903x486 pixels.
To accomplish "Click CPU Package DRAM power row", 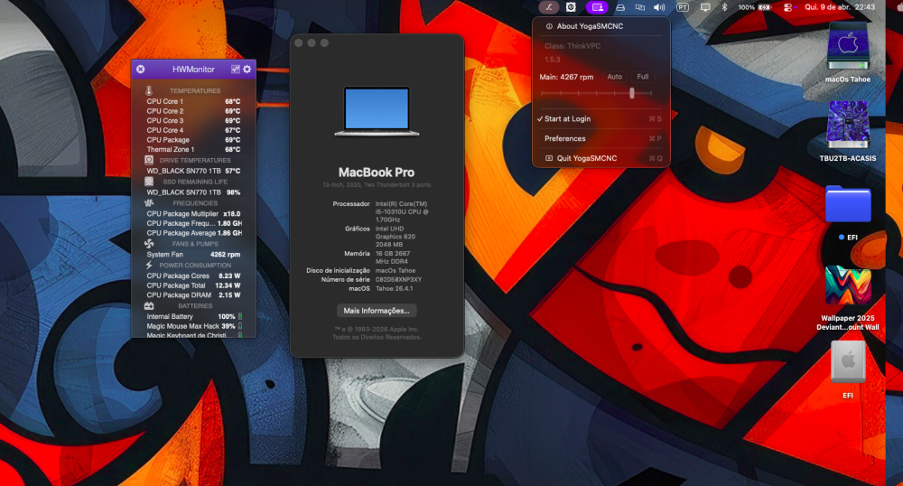I will click(193, 294).
